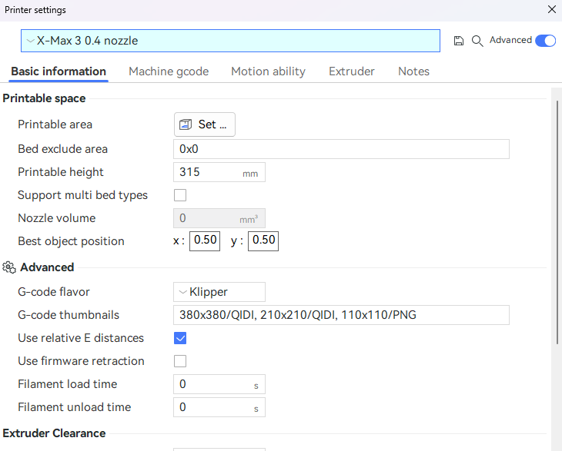Close the Printer settings window
The width and height of the screenshot is (562, 451).
(551, 10)
